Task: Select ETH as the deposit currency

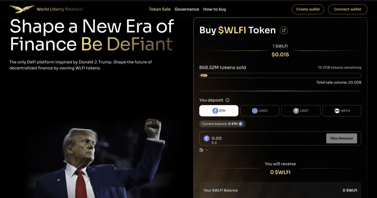Action: (x=219, y=111)
